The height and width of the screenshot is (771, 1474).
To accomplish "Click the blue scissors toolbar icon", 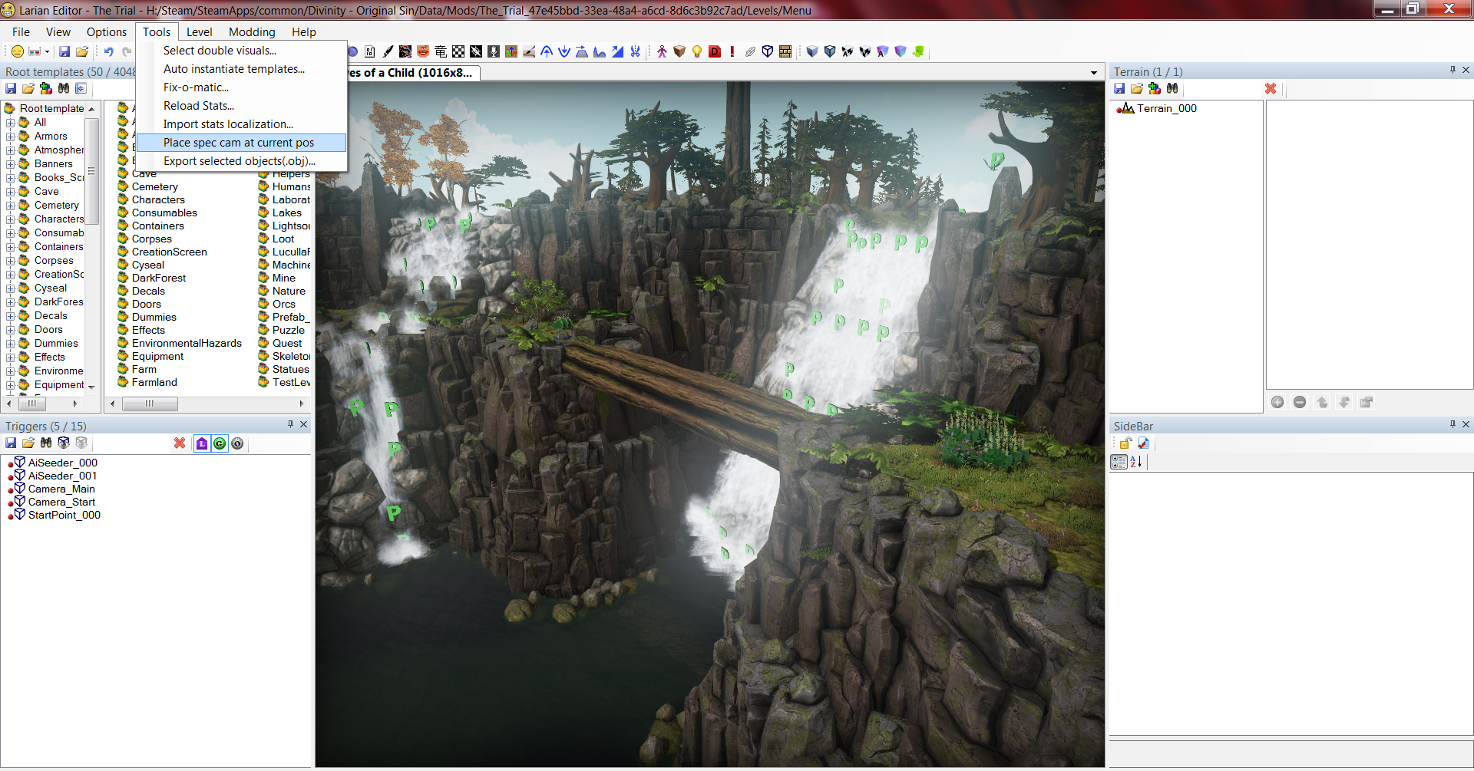I will coord(635,51).
